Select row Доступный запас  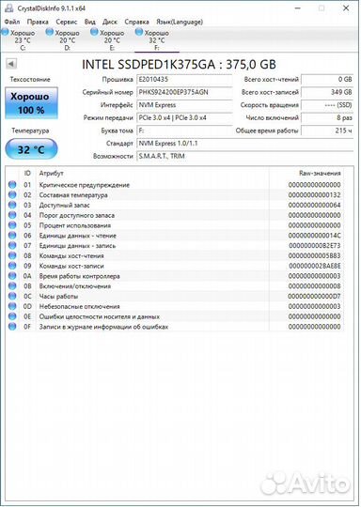[175, 205]
